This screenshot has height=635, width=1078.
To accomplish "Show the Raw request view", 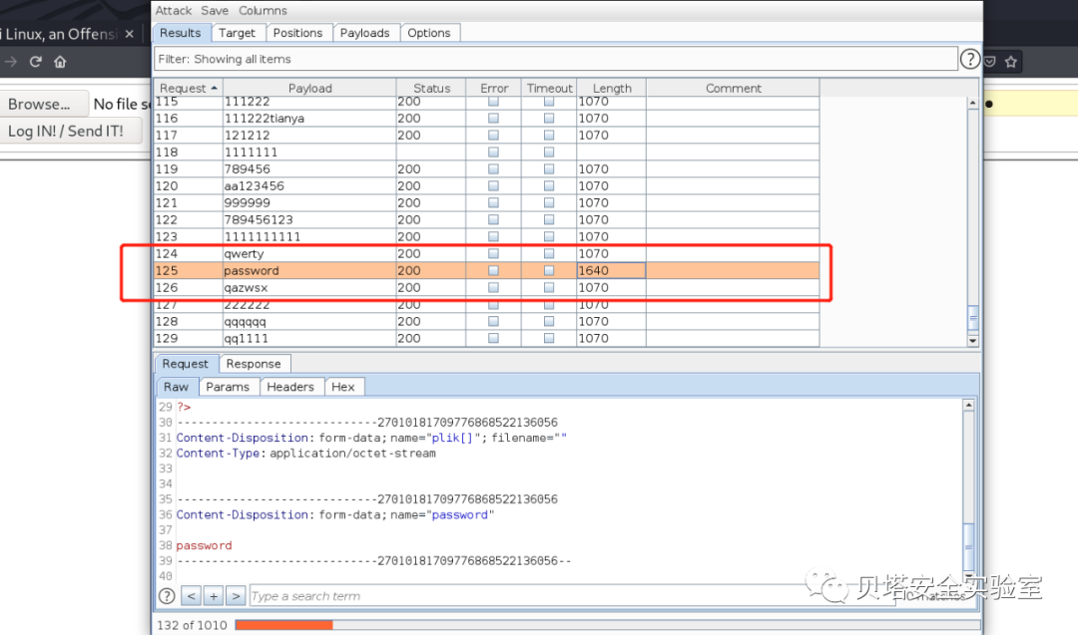I will click(176, 387).
